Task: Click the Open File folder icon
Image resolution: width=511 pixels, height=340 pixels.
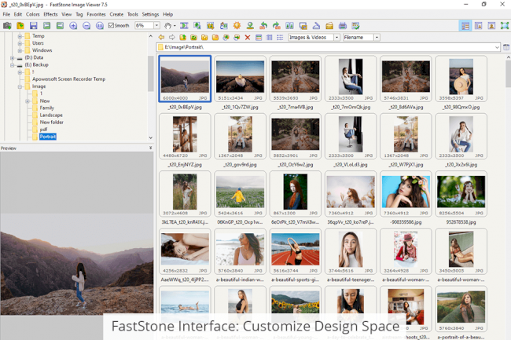Action: point(20,25)
